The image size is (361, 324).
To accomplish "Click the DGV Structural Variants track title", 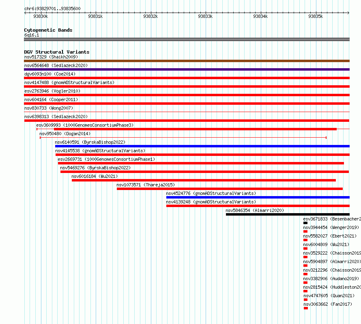I will (57, 52).
